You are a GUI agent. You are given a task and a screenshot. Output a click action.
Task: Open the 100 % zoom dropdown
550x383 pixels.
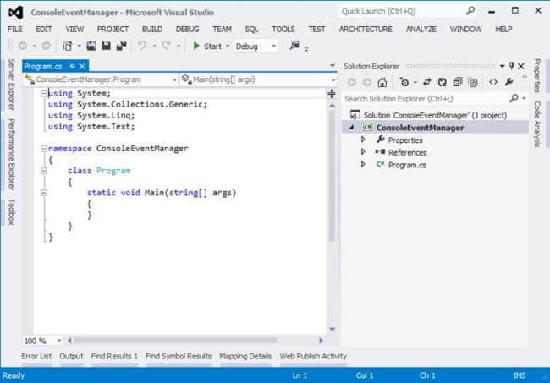pos(59,340)
